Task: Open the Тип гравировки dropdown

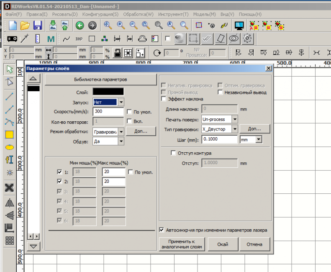Action: [234, 129]
